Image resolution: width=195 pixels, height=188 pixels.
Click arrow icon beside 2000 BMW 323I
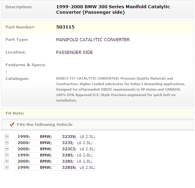click(6, 142)
